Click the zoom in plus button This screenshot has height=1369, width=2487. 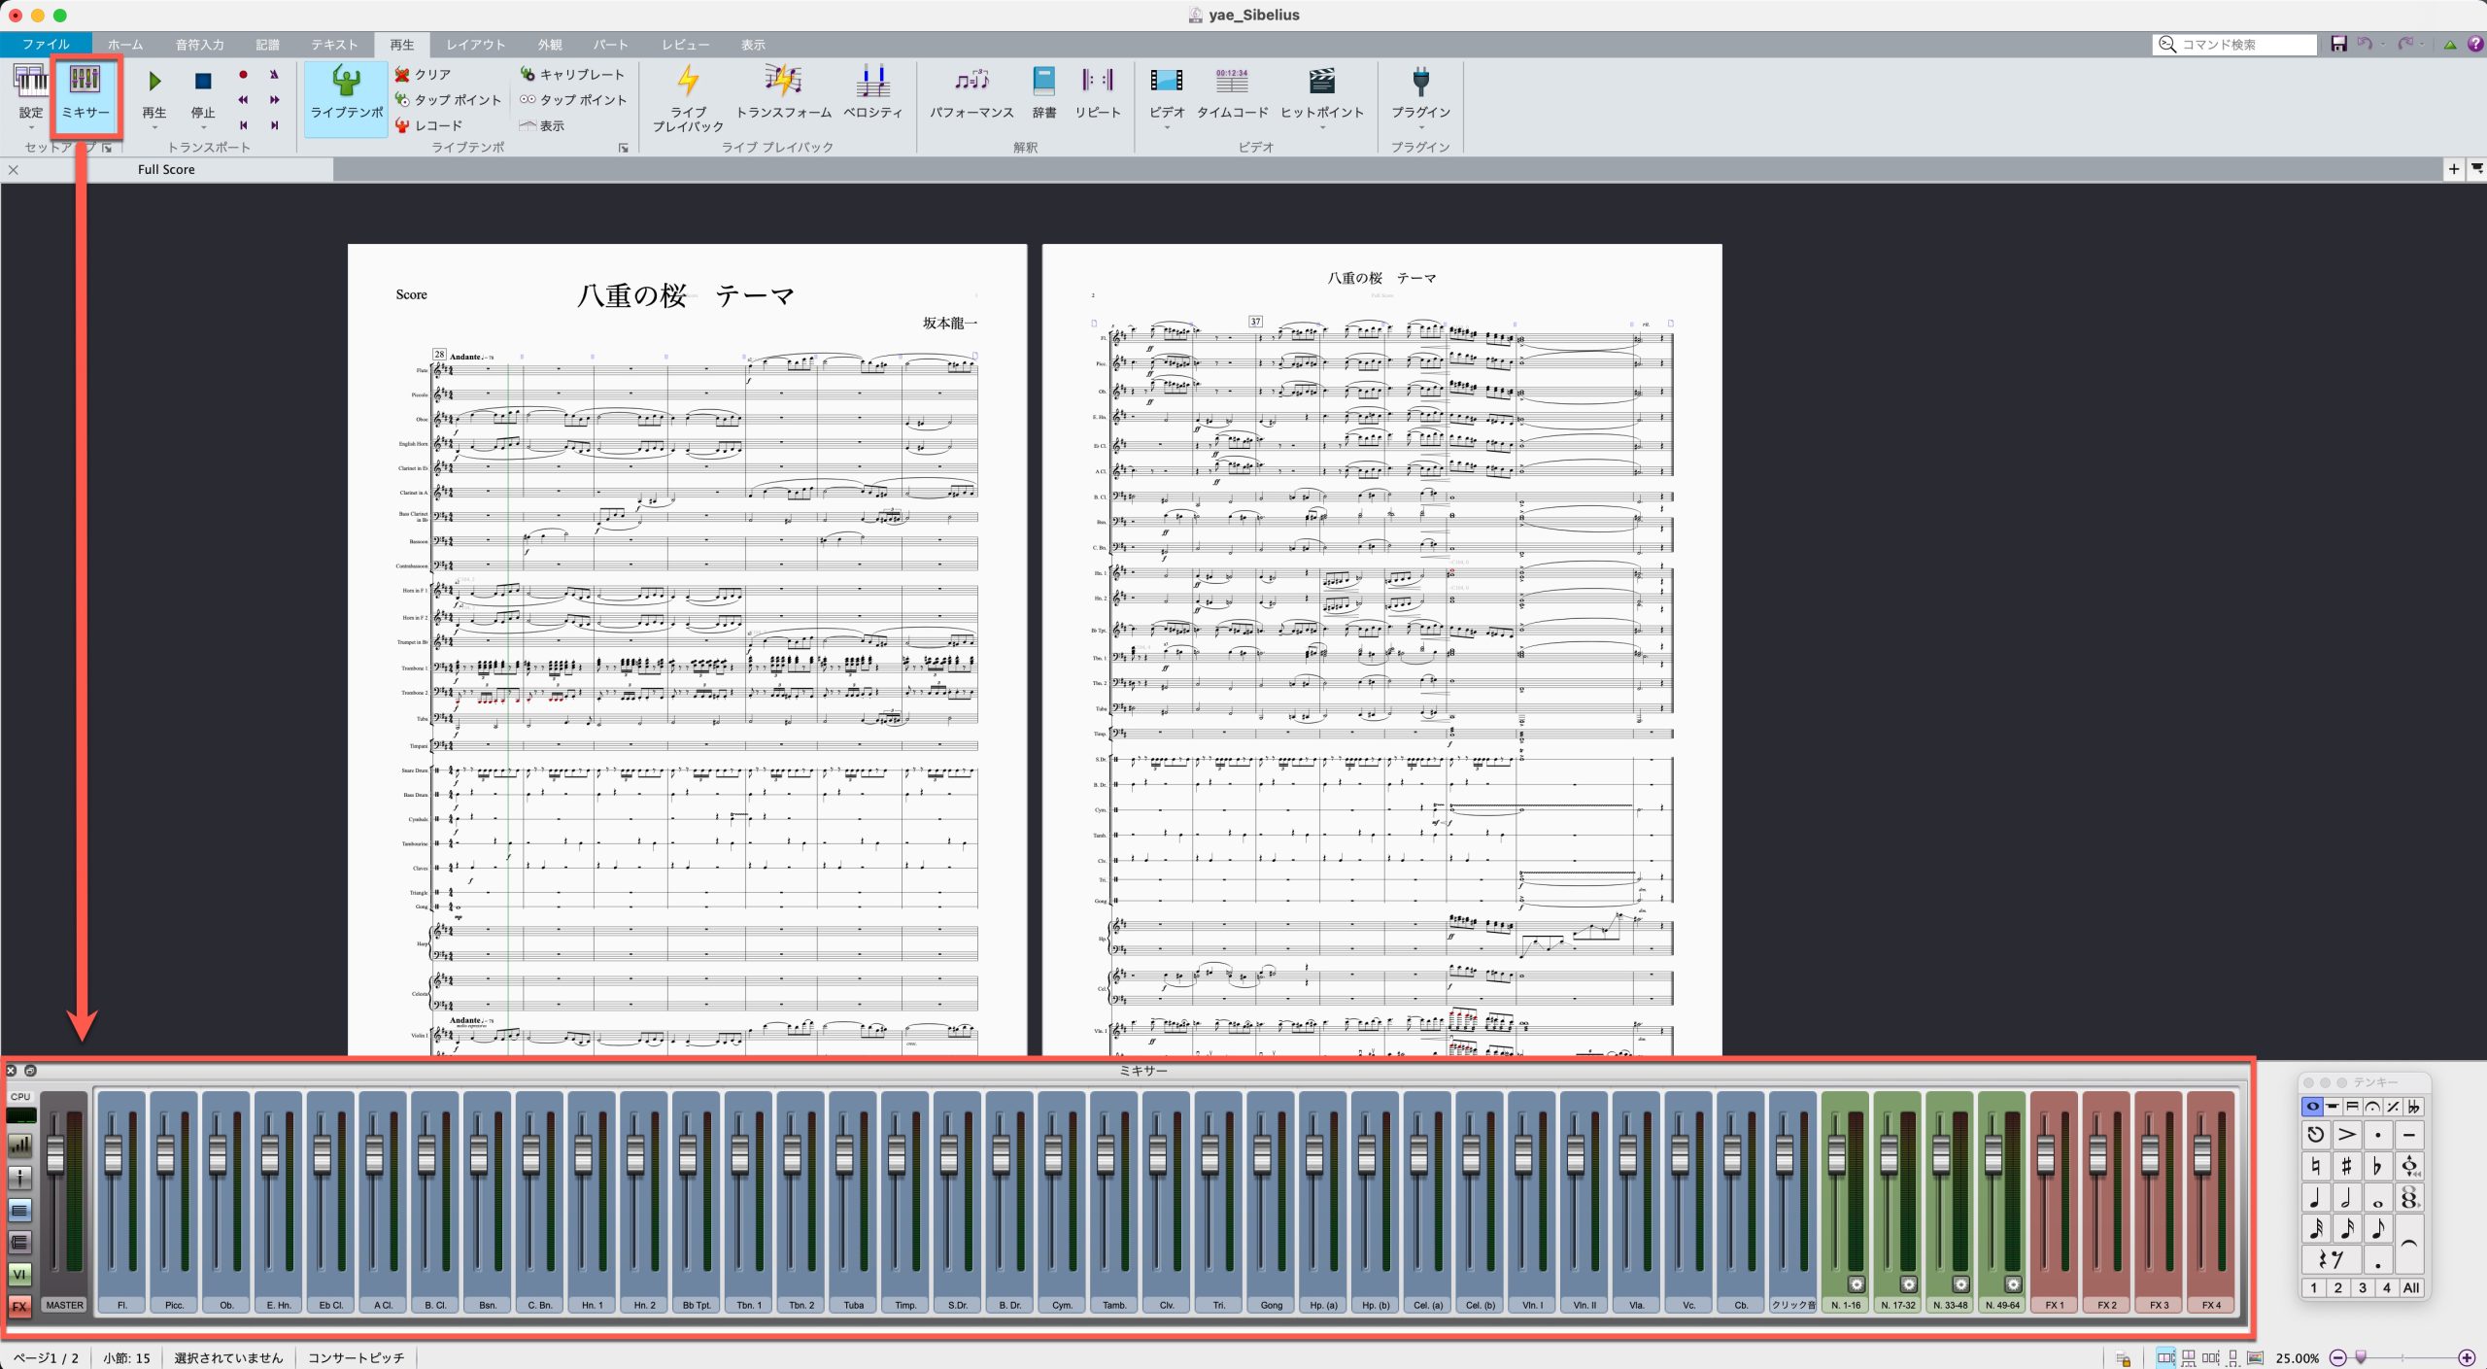(x=2467, y=1357)
